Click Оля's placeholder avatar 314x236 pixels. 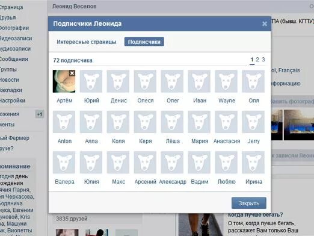click(253, 81)
